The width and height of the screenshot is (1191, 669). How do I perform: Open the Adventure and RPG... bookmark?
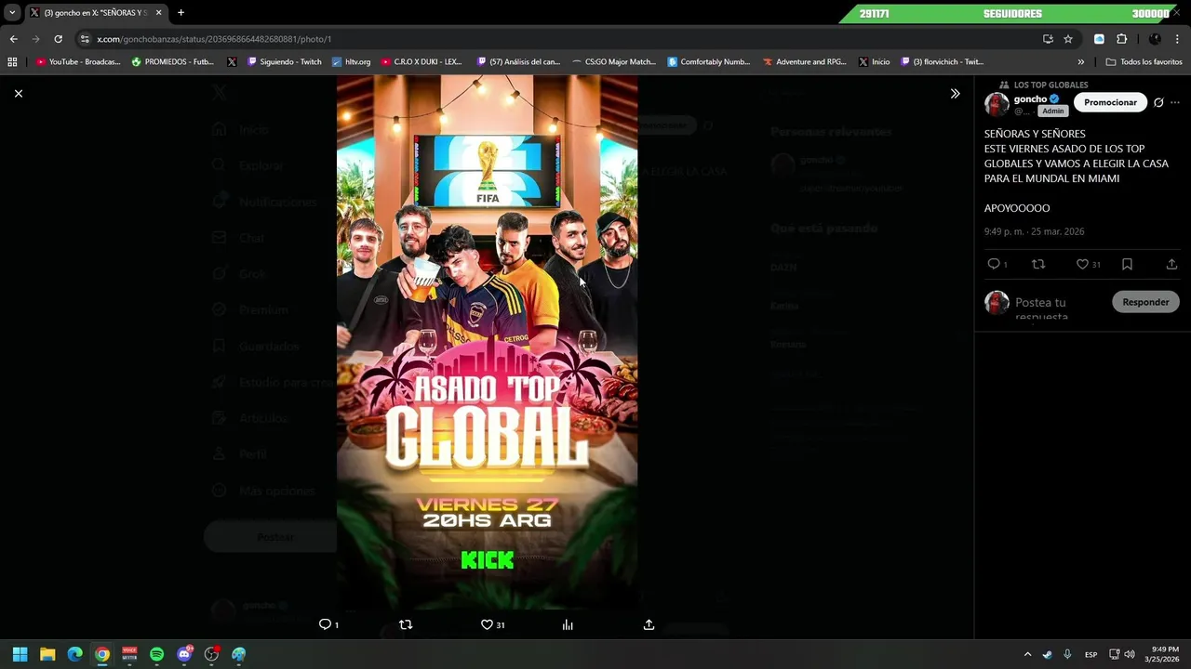(805, 62)
